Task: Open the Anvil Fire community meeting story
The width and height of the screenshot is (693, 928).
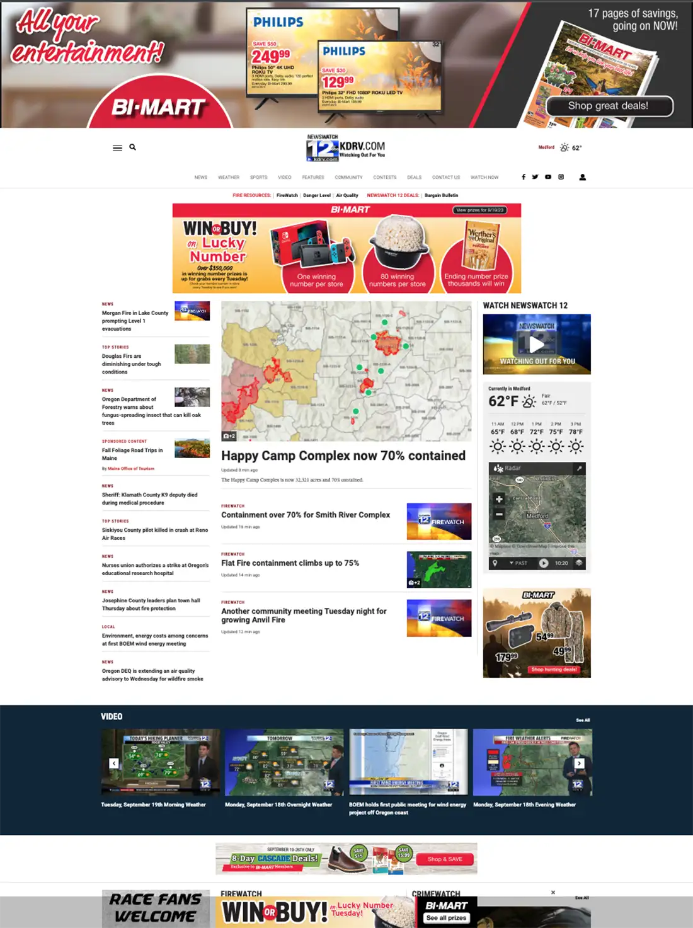Action: click(304, 616)
